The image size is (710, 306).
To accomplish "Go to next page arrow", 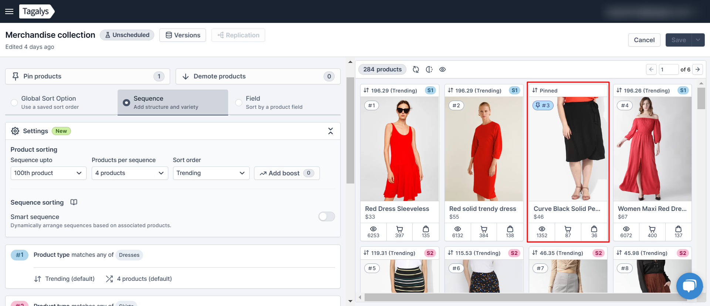I will point(698,70).
